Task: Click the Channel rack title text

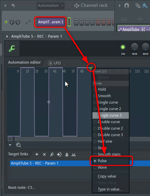Action: click(x=94, y=5)
